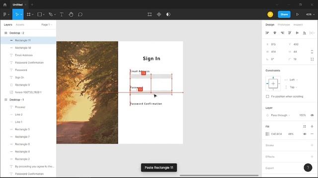
Task: Open Page 1 dropdown
Action: pyautogui.click(x=47, y=25)
